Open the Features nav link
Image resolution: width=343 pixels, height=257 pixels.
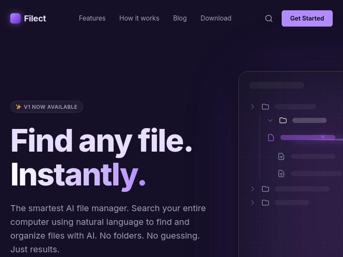pos(92,18)
